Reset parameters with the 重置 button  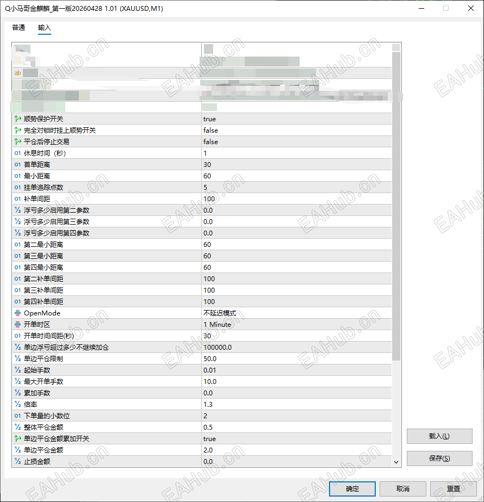coord(453,489)
